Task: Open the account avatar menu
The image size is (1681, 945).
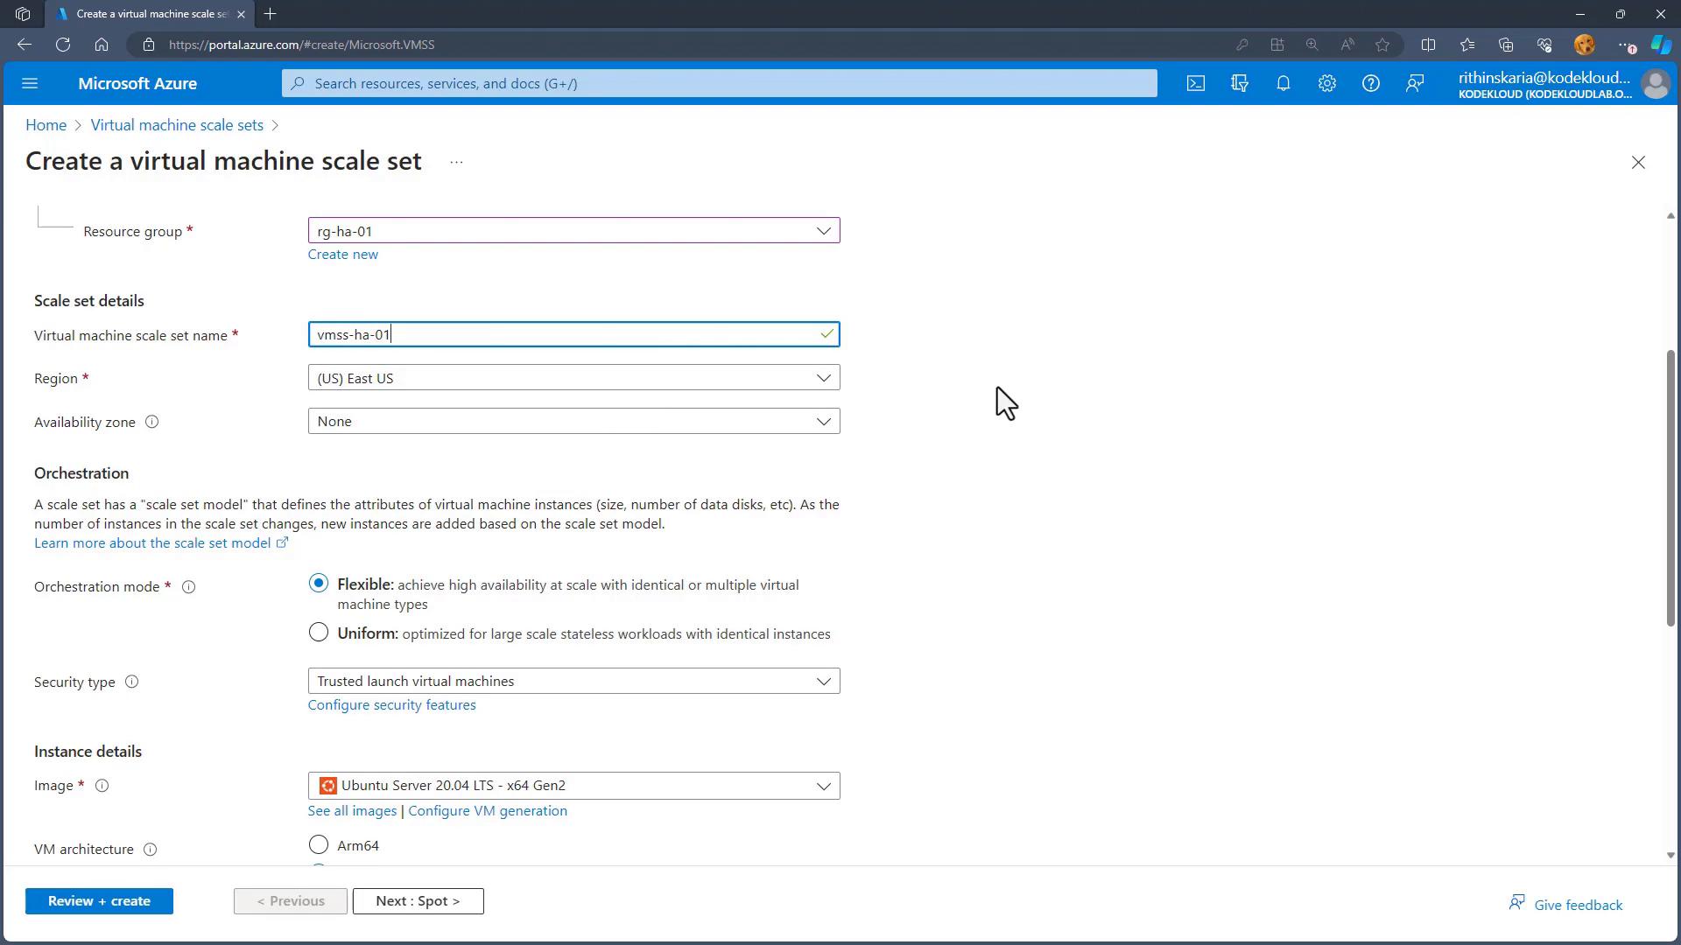Action: [1656, 84]
